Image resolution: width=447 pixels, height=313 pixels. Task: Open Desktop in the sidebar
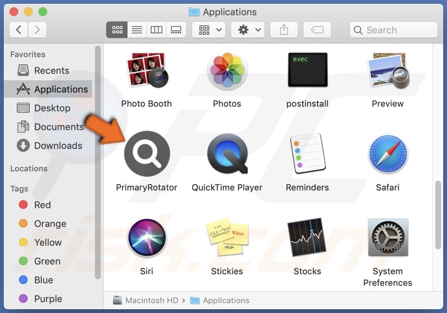tap(48, 108)
